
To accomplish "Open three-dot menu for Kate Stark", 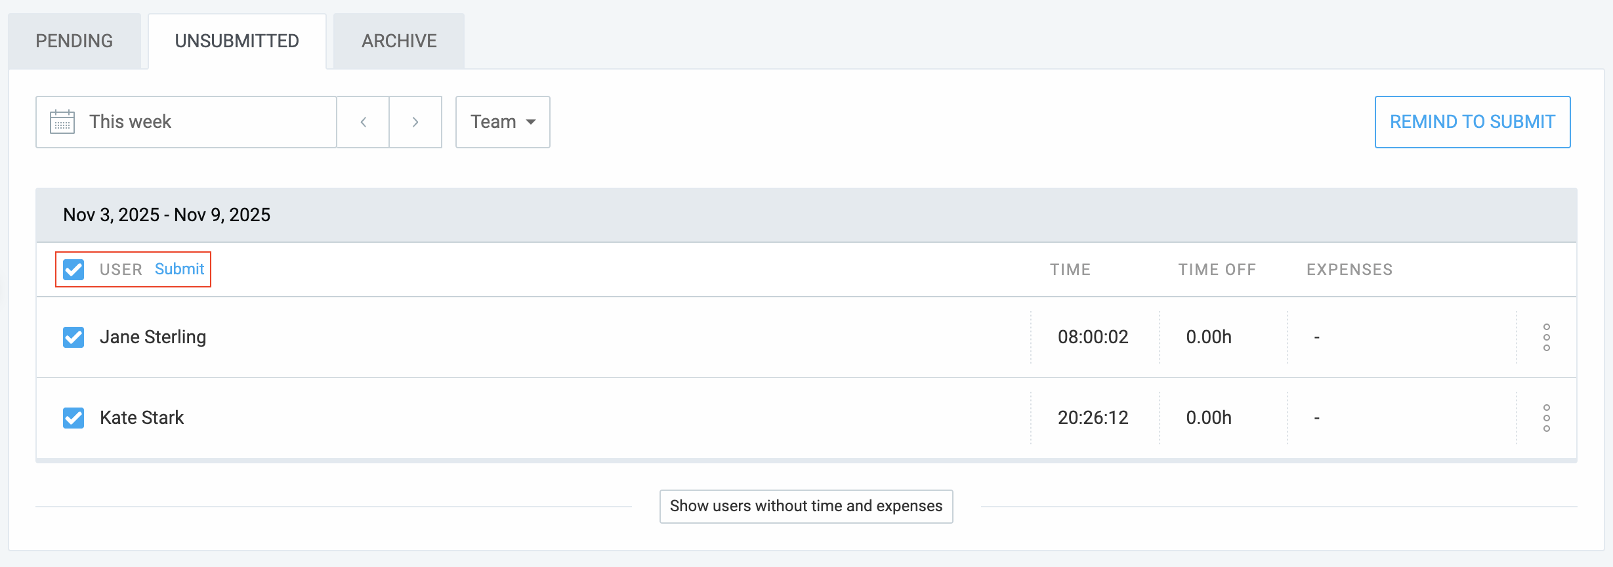I will point(1546,418).
